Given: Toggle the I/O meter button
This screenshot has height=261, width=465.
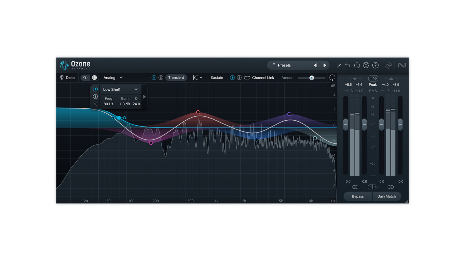Looking at the screenshot, I should 373,78.
